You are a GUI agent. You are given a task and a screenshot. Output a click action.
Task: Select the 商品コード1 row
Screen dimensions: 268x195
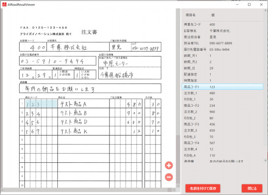[222, 87]
